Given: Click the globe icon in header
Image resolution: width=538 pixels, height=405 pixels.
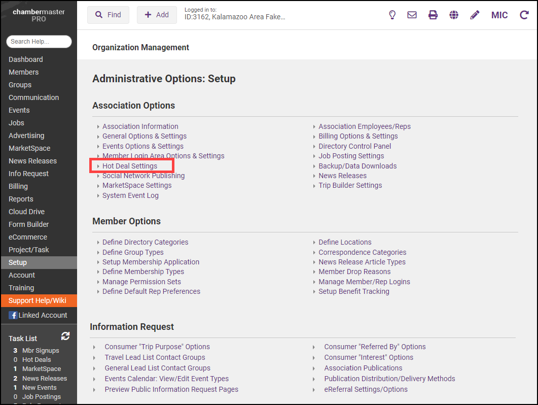Looking at the screenshot, I should pyautogui.click(x=454, y=15).
